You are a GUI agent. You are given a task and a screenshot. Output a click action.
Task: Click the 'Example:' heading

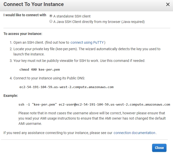click(11, 96)
